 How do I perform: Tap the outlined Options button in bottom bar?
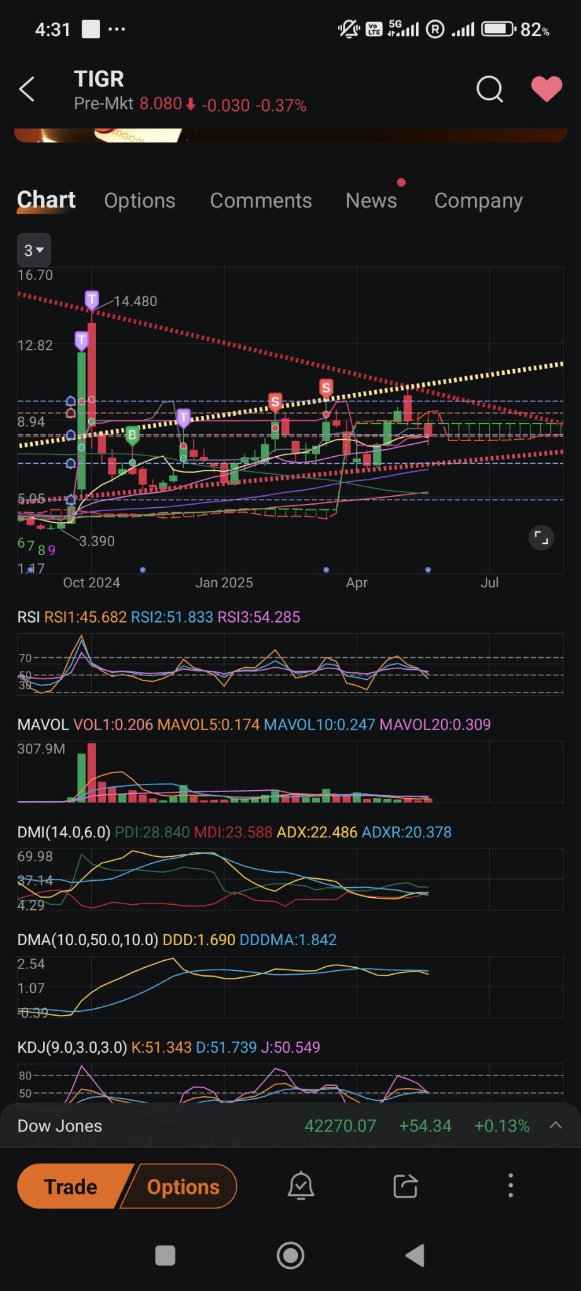183,1186
